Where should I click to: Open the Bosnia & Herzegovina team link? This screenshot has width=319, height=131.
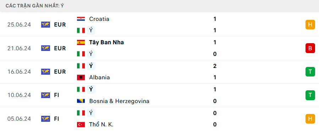point(119,101)
